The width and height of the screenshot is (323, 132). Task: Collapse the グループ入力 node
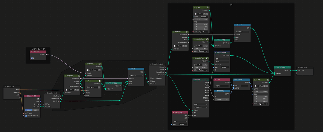[x=5, y=87]
